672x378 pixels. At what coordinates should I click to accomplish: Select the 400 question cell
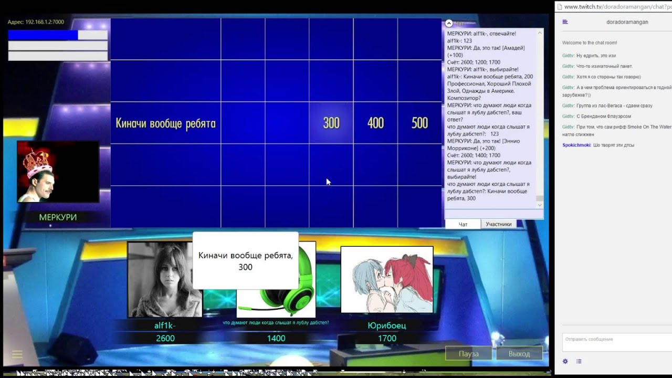375,123
